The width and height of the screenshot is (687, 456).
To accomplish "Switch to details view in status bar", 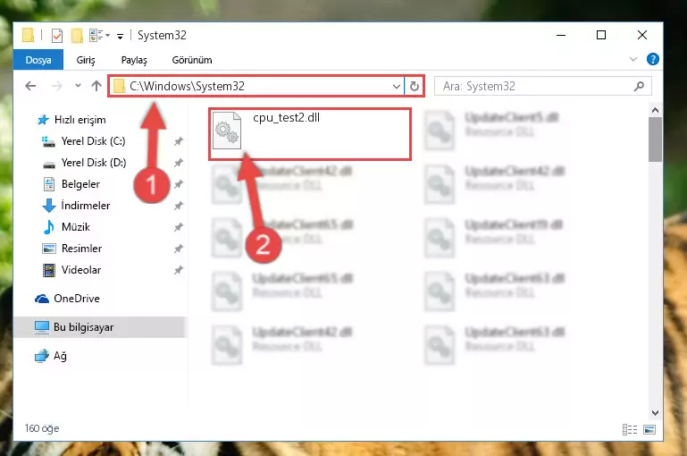I will tap(630, 430).
